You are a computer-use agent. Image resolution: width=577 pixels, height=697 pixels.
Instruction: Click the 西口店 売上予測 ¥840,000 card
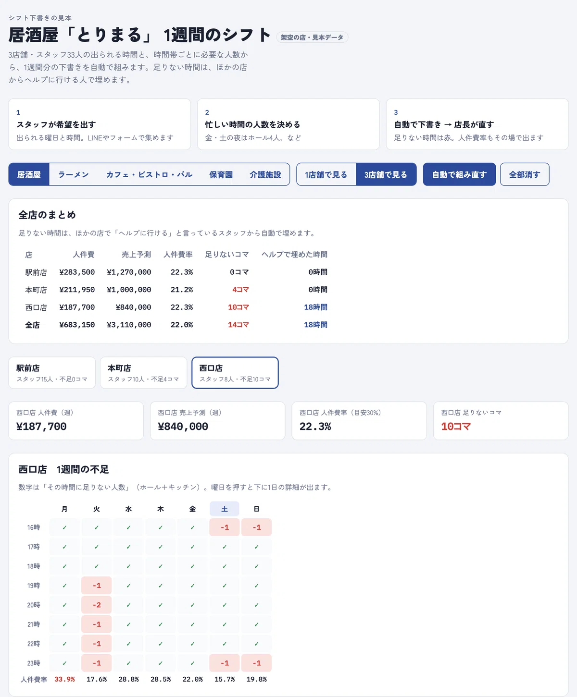pos(218,421)
